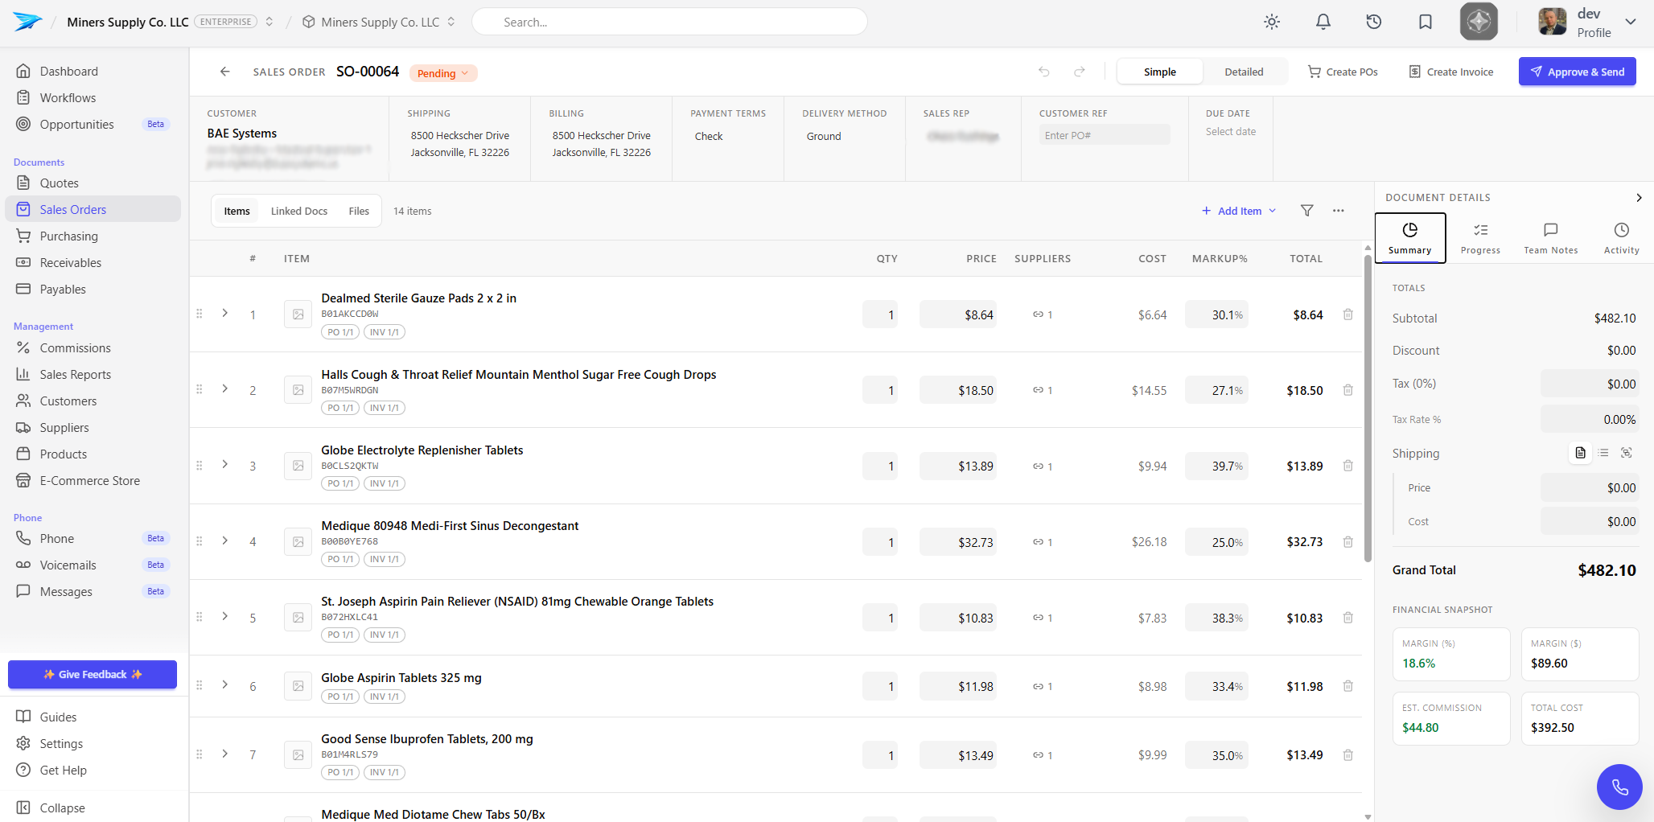Click Create POs button

point(1343,72)
